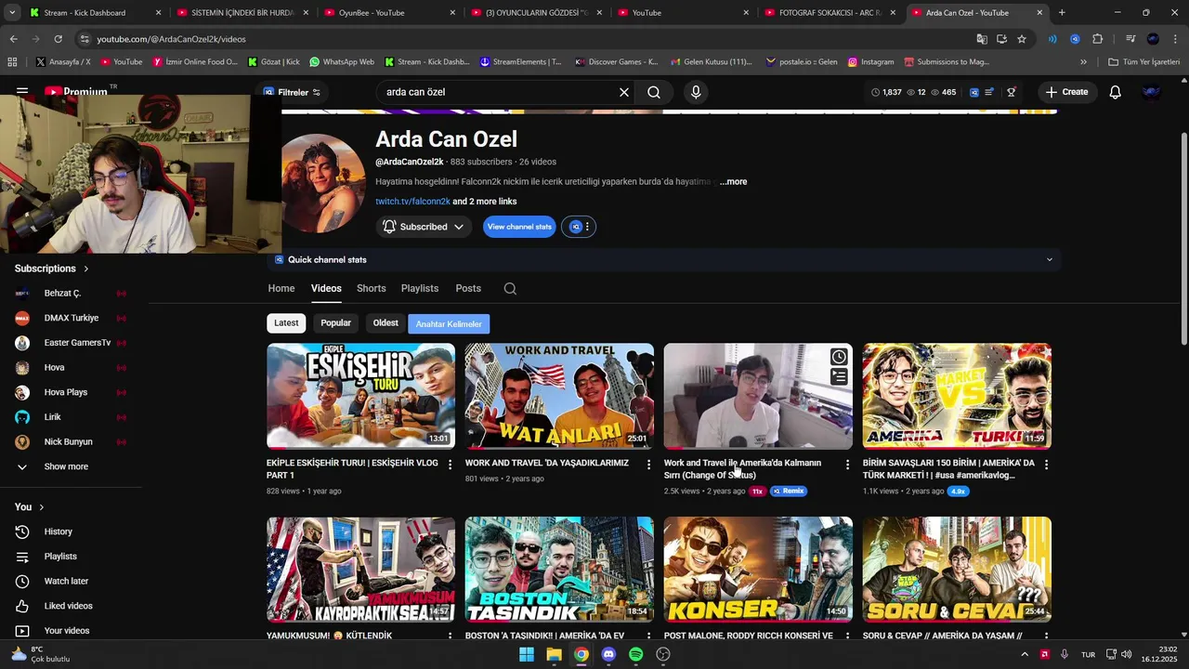This screenshot has height=669, width=1189.
Task: Clear the search box with the X
Action: 624,92
